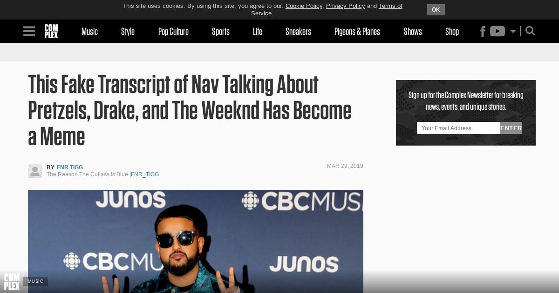Screen dimensions: 559x293
Task: Click the Complex logo in navbar
Action: [x=51, y=31]
